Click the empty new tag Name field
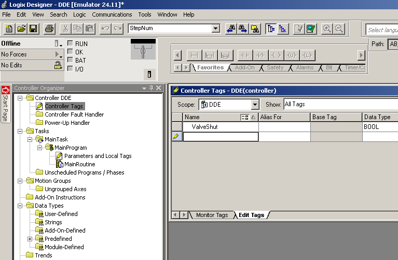 [221, 137]
